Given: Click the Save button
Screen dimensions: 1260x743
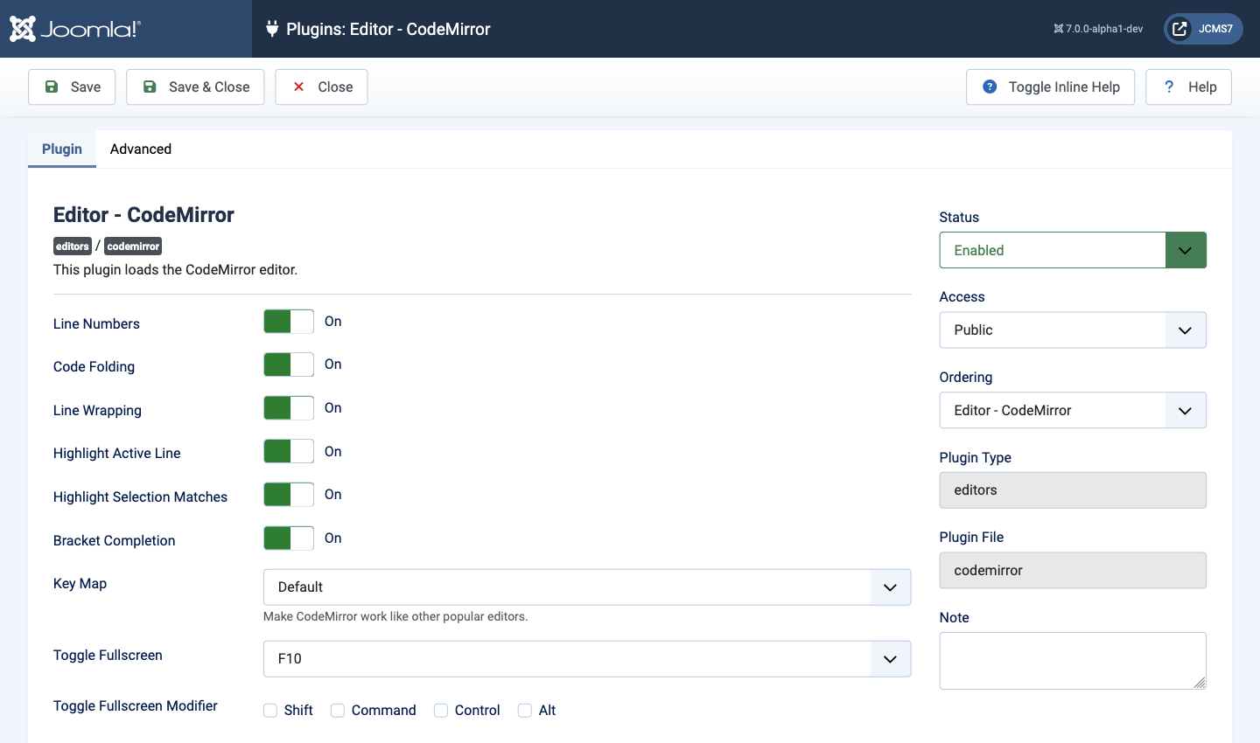Looking at the screenshot, I should (72, 87).
